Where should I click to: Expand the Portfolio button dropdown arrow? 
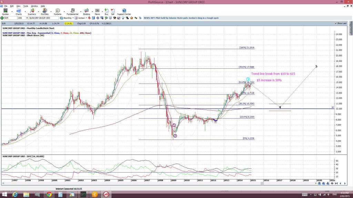[x=51, y=12]
